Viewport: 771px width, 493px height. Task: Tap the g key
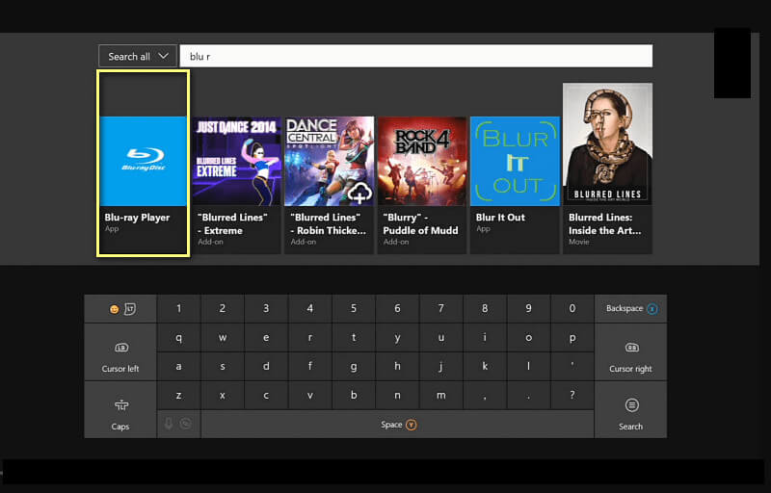354,367
